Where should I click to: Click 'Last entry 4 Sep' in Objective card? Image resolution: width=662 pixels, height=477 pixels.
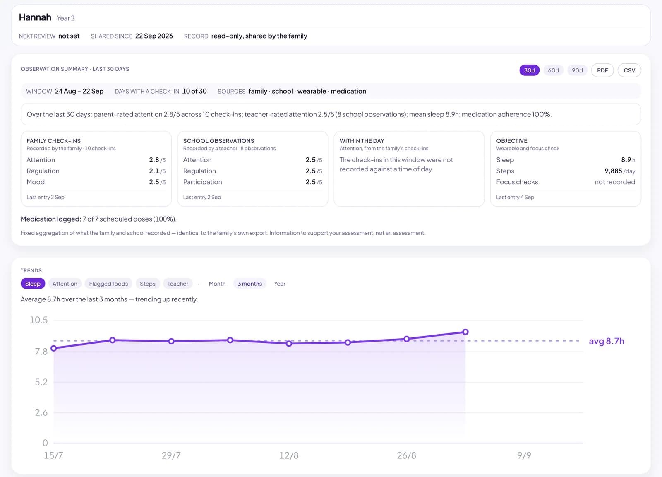pyautogui.click(x=515, y=197)
